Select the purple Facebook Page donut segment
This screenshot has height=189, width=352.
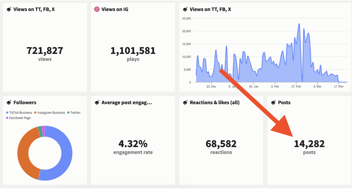pyautogui.click(x=43, y=131)
